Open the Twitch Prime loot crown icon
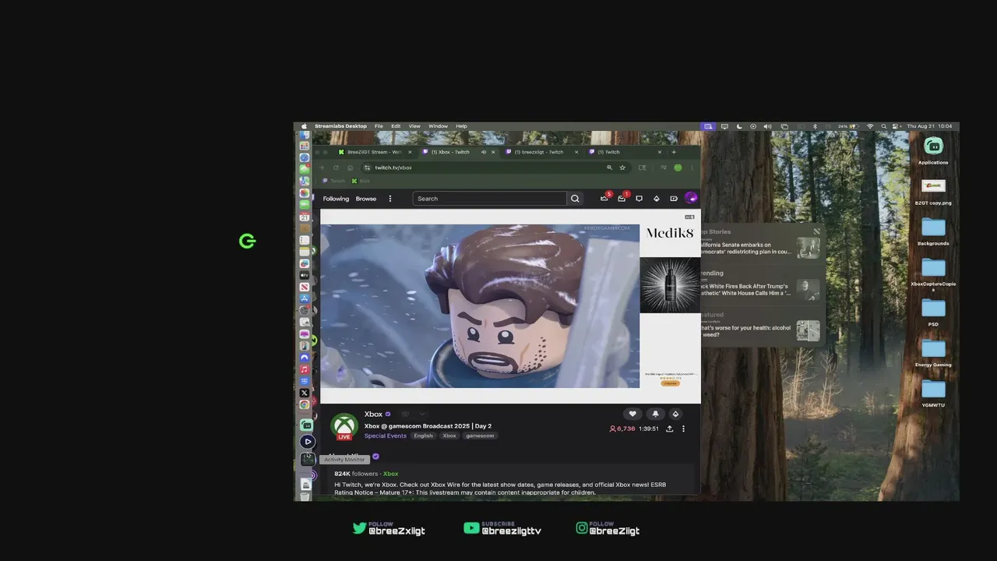Image resolution: width=997 pixels, height=561 pixels. [604, 199]
